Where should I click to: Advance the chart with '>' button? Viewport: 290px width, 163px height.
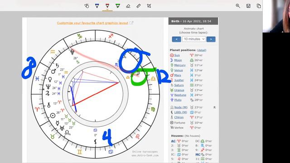click(211, 39)
